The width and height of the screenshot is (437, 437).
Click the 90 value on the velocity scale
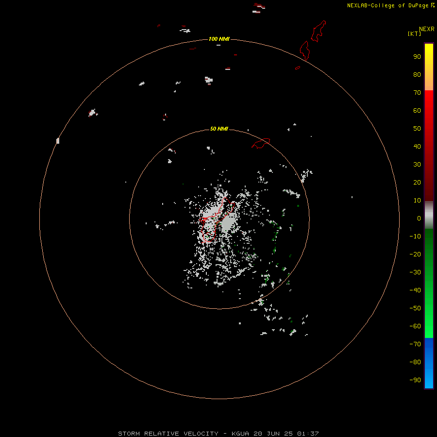tap(417, 57)
